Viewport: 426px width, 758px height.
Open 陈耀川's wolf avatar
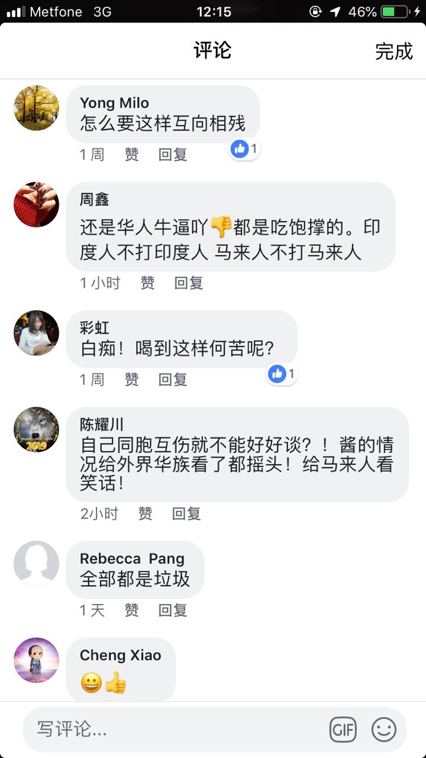tap(37, 429)
